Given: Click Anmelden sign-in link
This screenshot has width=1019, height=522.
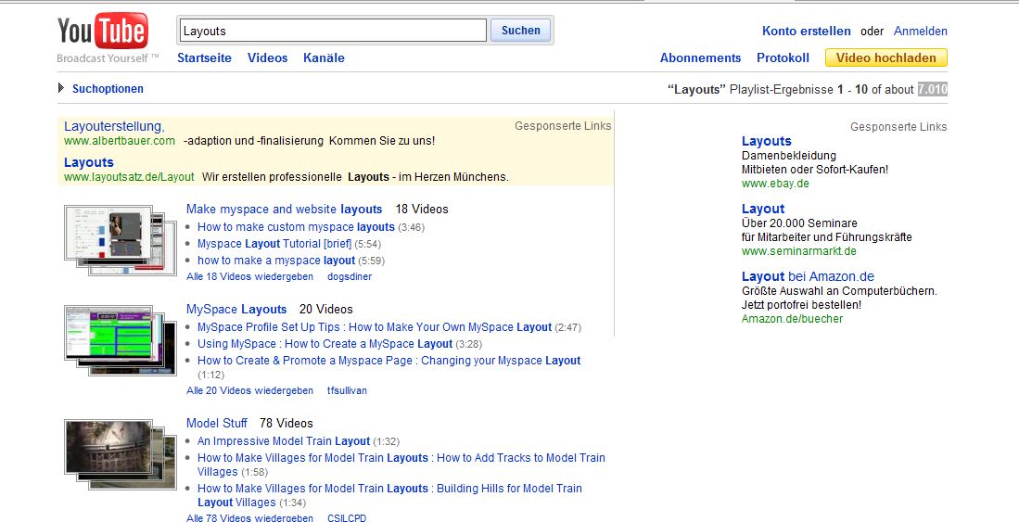Looking at the screenshot, I should [920, 31].
